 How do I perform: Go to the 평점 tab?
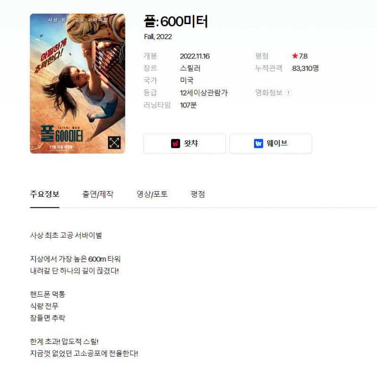(x=198, y=194)
